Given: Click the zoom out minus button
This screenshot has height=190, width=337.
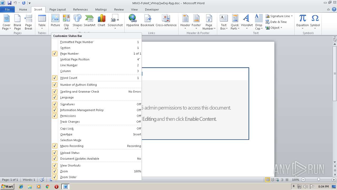Looking at the screenshot, I should [x=303, y=180].
